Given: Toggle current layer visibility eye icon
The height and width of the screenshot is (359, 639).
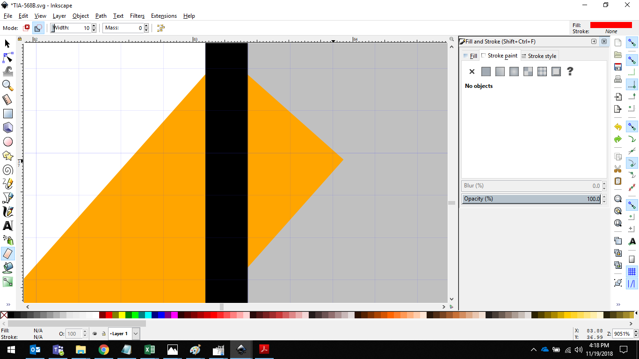Looking at the screenshot, I should 94,334.
